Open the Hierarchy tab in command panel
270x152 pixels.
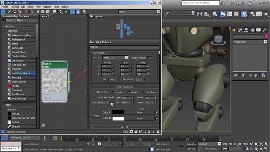246,30
